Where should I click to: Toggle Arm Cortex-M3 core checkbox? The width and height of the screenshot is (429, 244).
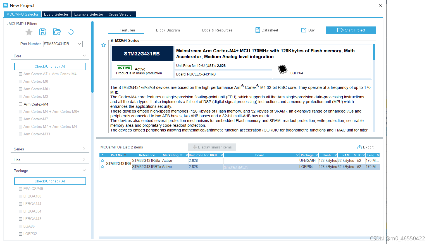21,97
